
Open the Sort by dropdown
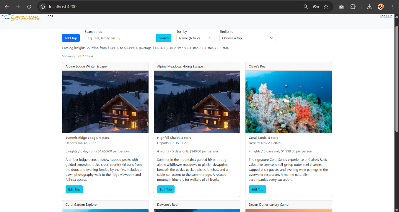coord(196,38)
